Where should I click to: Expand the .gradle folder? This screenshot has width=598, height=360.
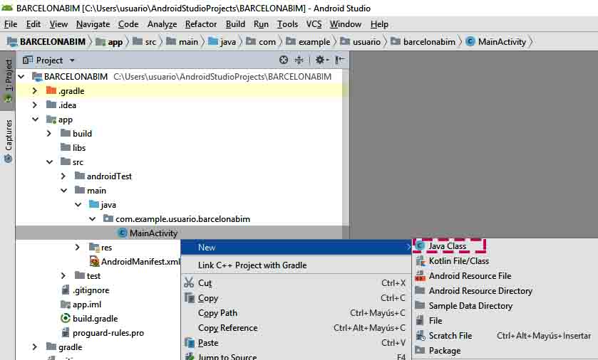pos(34,91)
